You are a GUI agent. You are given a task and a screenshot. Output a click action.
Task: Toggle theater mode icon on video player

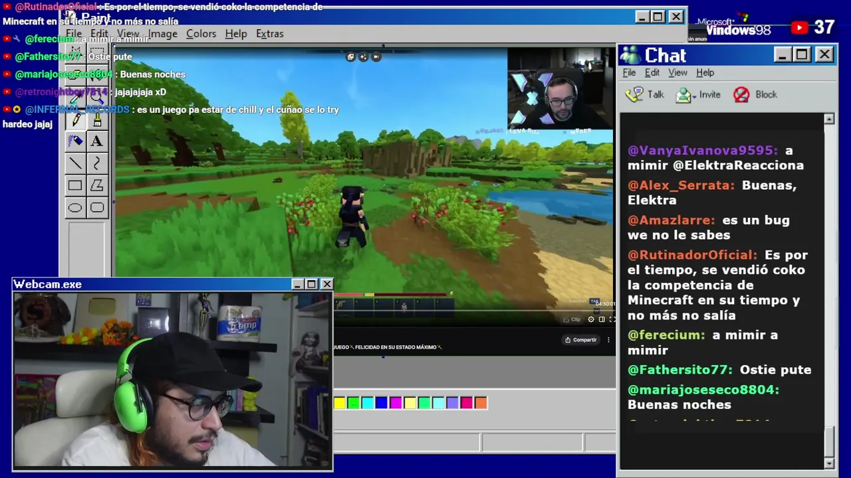coord(602,319)
